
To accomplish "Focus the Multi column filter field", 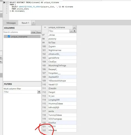I will (x=20, y=92).
